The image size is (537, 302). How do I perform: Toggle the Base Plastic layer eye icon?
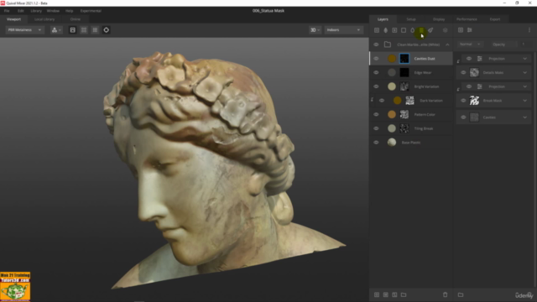pyautogui.click(x=376, y=143)
